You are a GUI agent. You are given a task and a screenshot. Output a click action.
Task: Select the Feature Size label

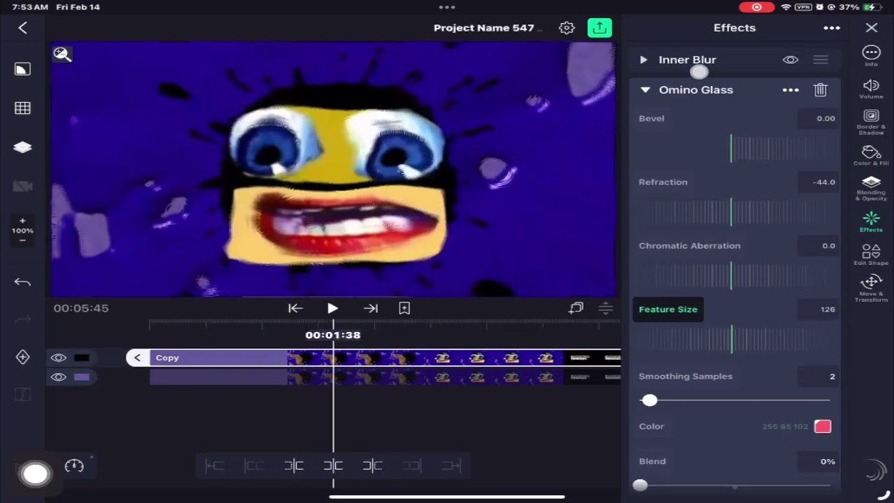pos(668,309)
